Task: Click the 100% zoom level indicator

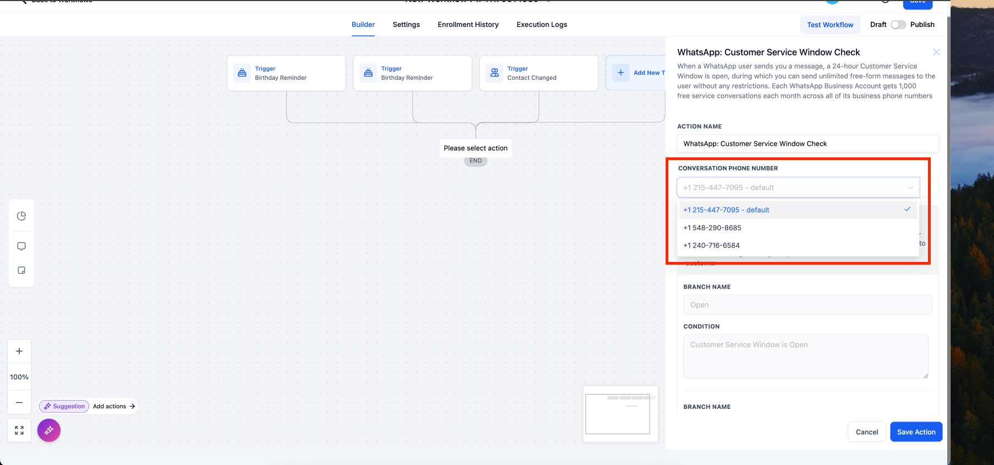Action: click(x=19, y=377)
